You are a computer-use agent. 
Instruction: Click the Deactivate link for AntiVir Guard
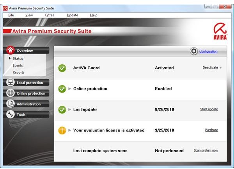210,68
